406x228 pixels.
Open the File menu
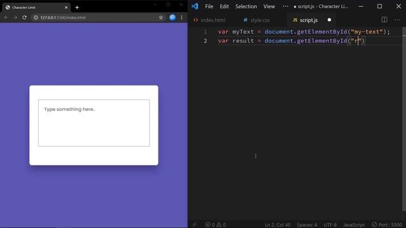tap(209, 6)
